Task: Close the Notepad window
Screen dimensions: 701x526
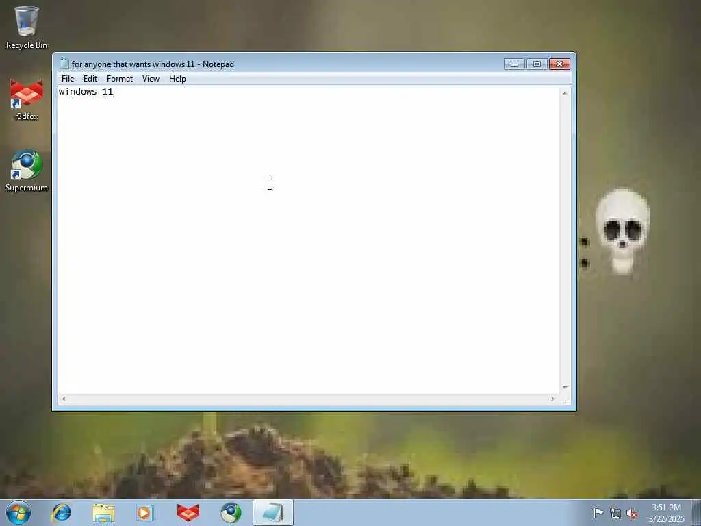Action: (559, 64)
